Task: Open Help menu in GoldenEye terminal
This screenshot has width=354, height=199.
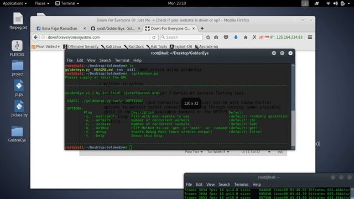Action: click(137, 60)
